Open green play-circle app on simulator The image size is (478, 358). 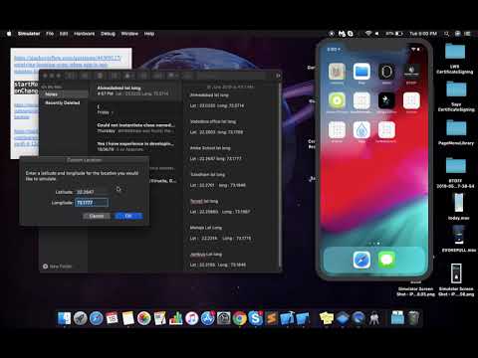click(x=337, y=100)
